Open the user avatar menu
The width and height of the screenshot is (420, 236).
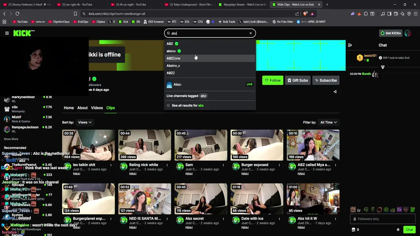click(408, 33)
